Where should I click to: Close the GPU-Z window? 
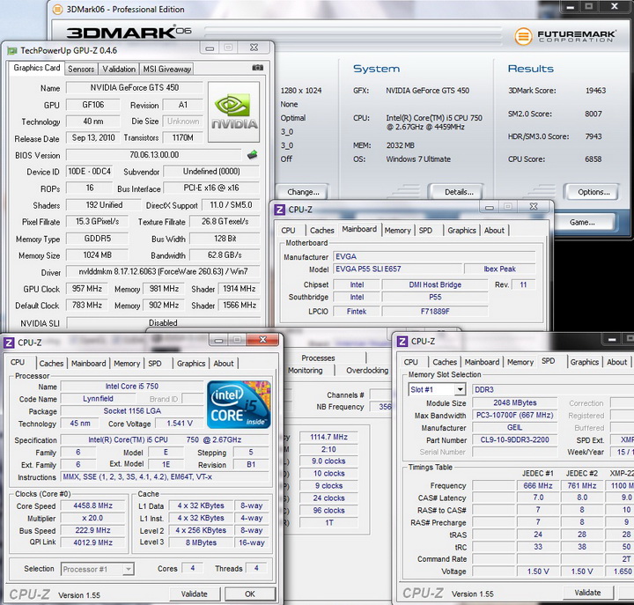pyautogui.click(x=254, y=48)
